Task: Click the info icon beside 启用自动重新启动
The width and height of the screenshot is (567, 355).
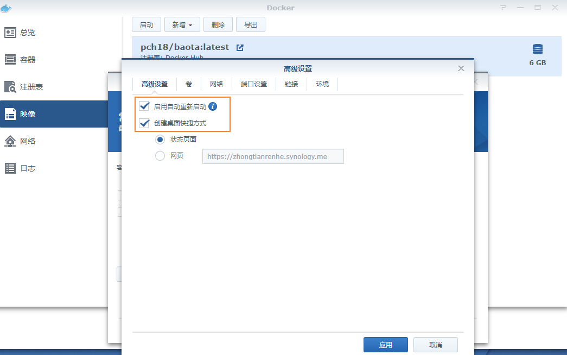Action: click(x=213, y=106)
